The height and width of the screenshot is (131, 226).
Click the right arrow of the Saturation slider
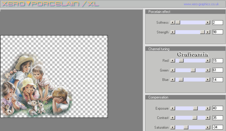(208, 127)
